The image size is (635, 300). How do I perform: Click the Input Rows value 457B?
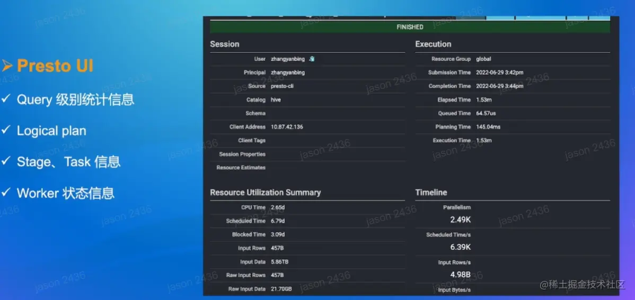click(277, 248)
